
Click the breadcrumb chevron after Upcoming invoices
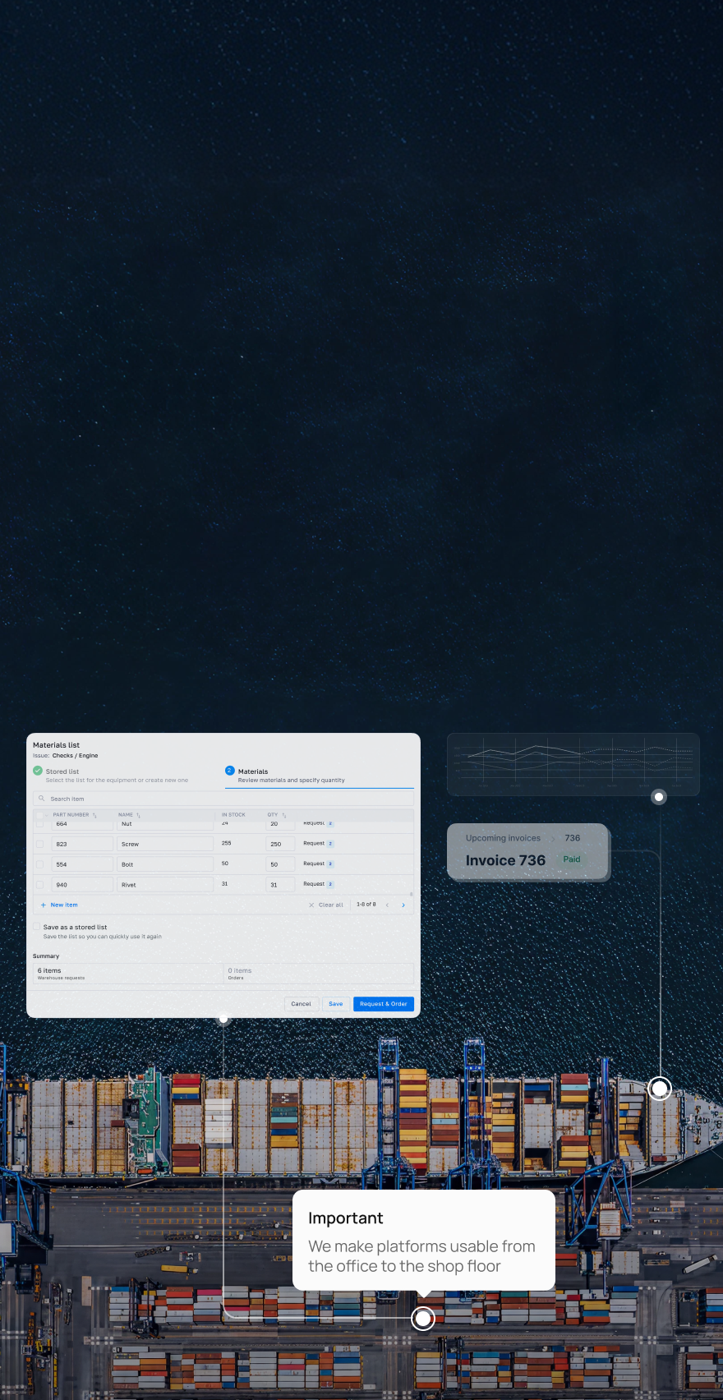click(x=553, y=839)
